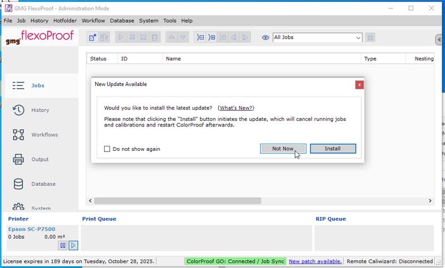445x268 pixels.
Task: Open the Database menu
Action: coord(122,21)
